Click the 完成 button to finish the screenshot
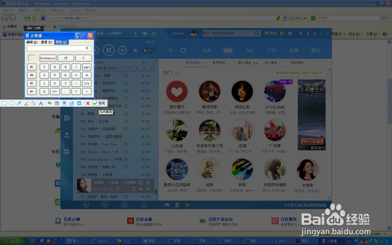392x245 pixels. 99,103
